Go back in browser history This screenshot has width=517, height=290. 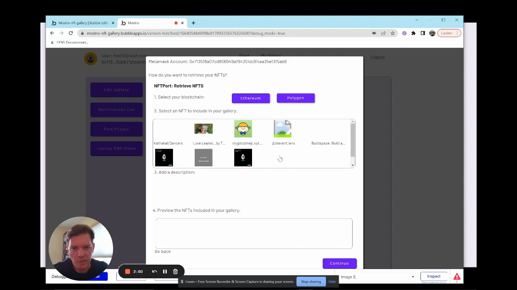(52, 33)
